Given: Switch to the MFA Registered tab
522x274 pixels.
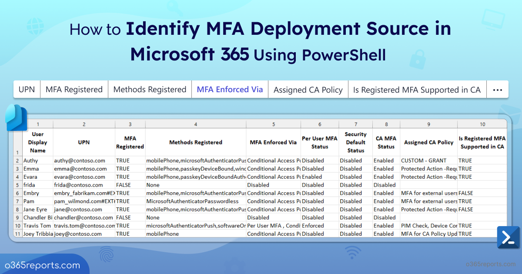Looking at the screenshot, I should pyautogui.click(x=74, y=90).
